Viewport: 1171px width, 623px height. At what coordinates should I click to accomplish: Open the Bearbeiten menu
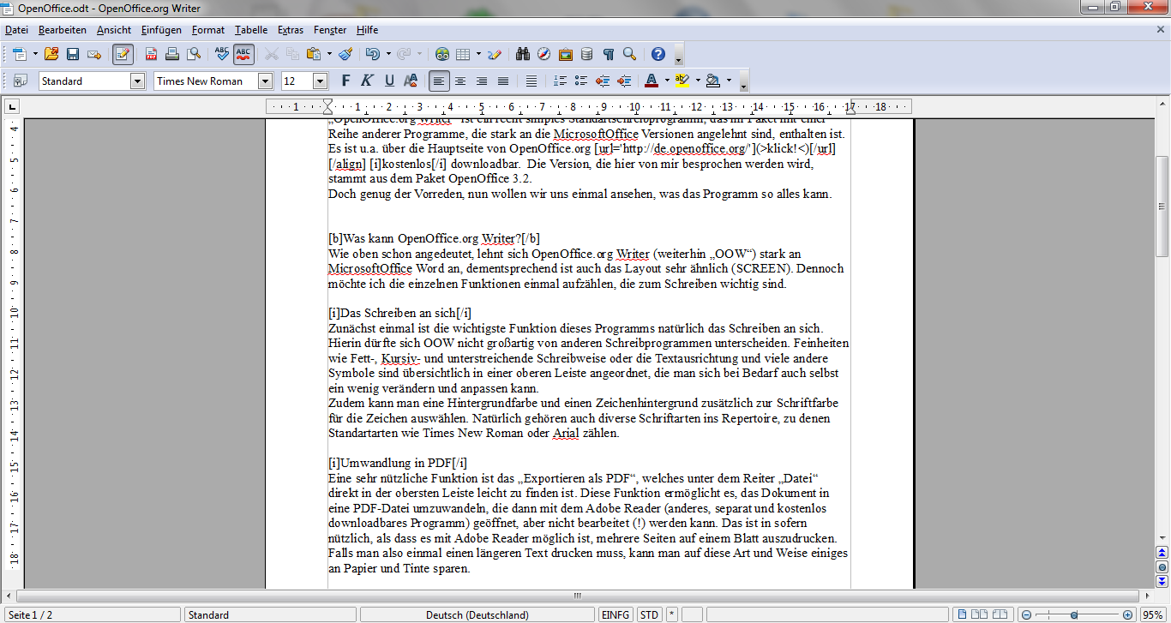(x=63, y=29)
